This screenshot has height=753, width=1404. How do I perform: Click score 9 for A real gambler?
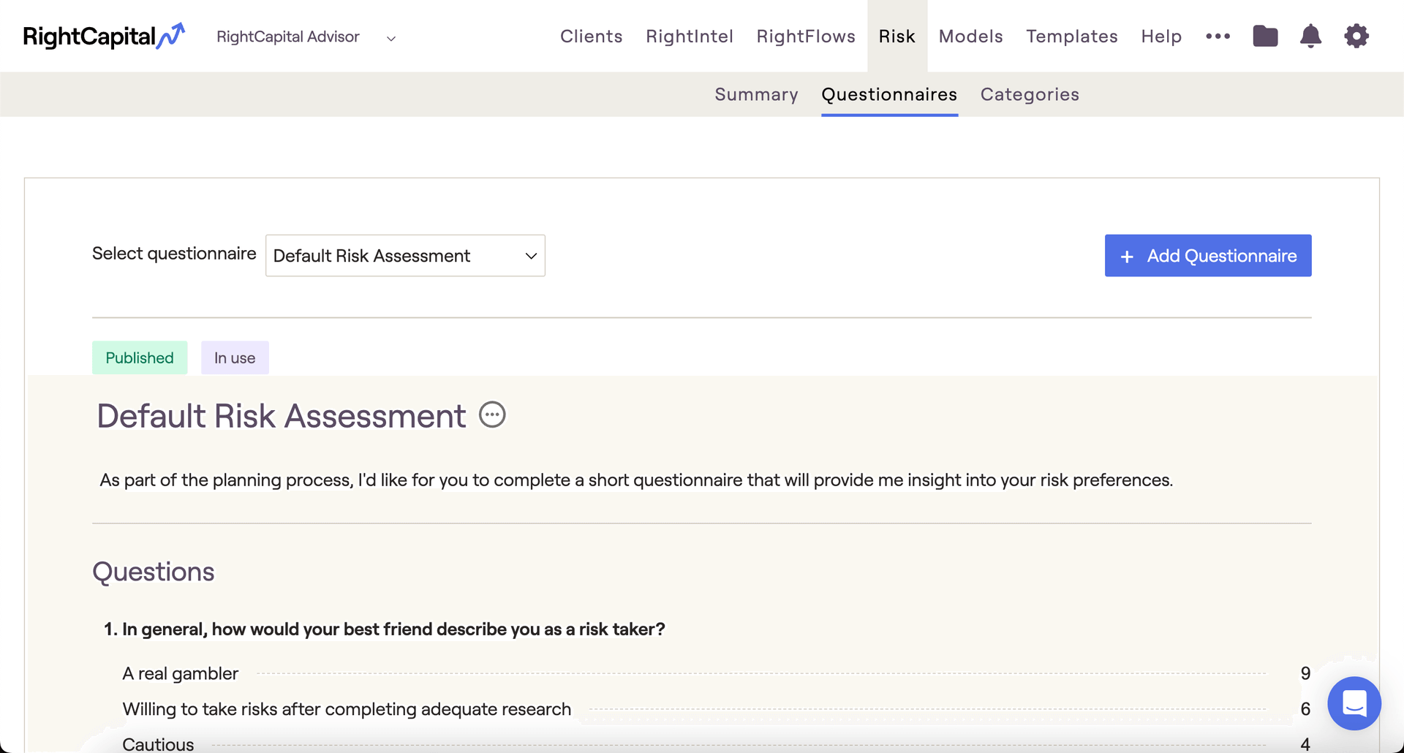point(1305,673)
